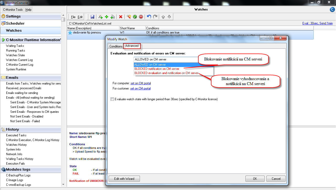Viewport: 336px width, 190px height.
Task: Move watch down with down arrow
Action: [169, 17]
